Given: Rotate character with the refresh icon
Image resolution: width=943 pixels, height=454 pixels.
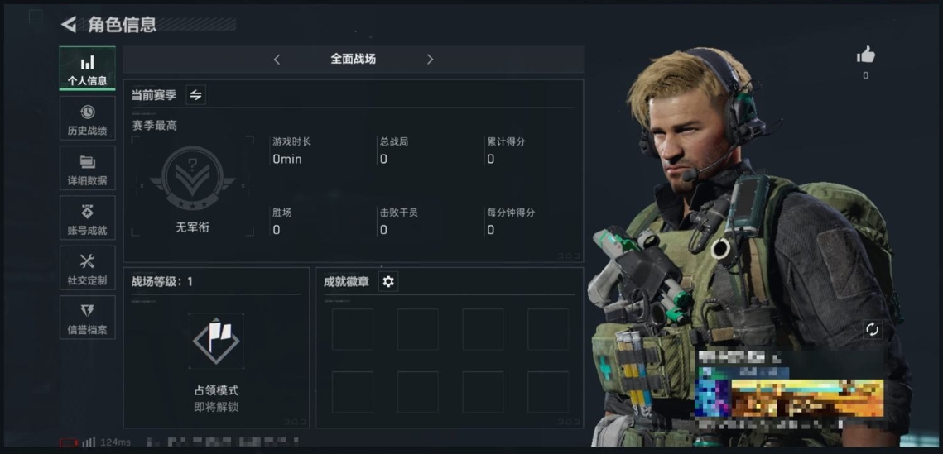Looking at the screenshot, I should 872,329.
